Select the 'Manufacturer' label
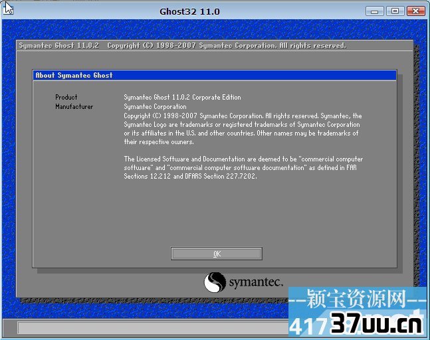Screen dimensions: 430x340 pyautogui.click(x=74, y=106)
